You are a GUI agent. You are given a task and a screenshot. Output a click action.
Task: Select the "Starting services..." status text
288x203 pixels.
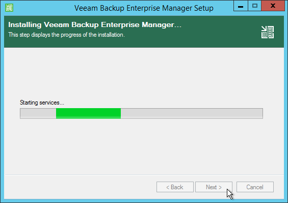[42, 103]
